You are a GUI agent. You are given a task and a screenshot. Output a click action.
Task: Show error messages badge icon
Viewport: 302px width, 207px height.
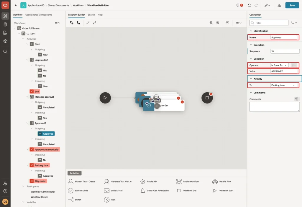click(239, 5)
